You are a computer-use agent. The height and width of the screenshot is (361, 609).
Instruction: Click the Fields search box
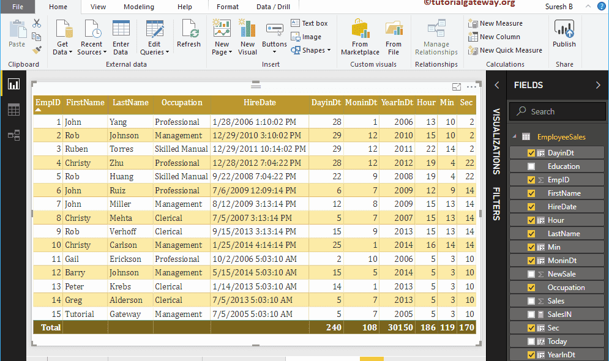tap(557, 111)
